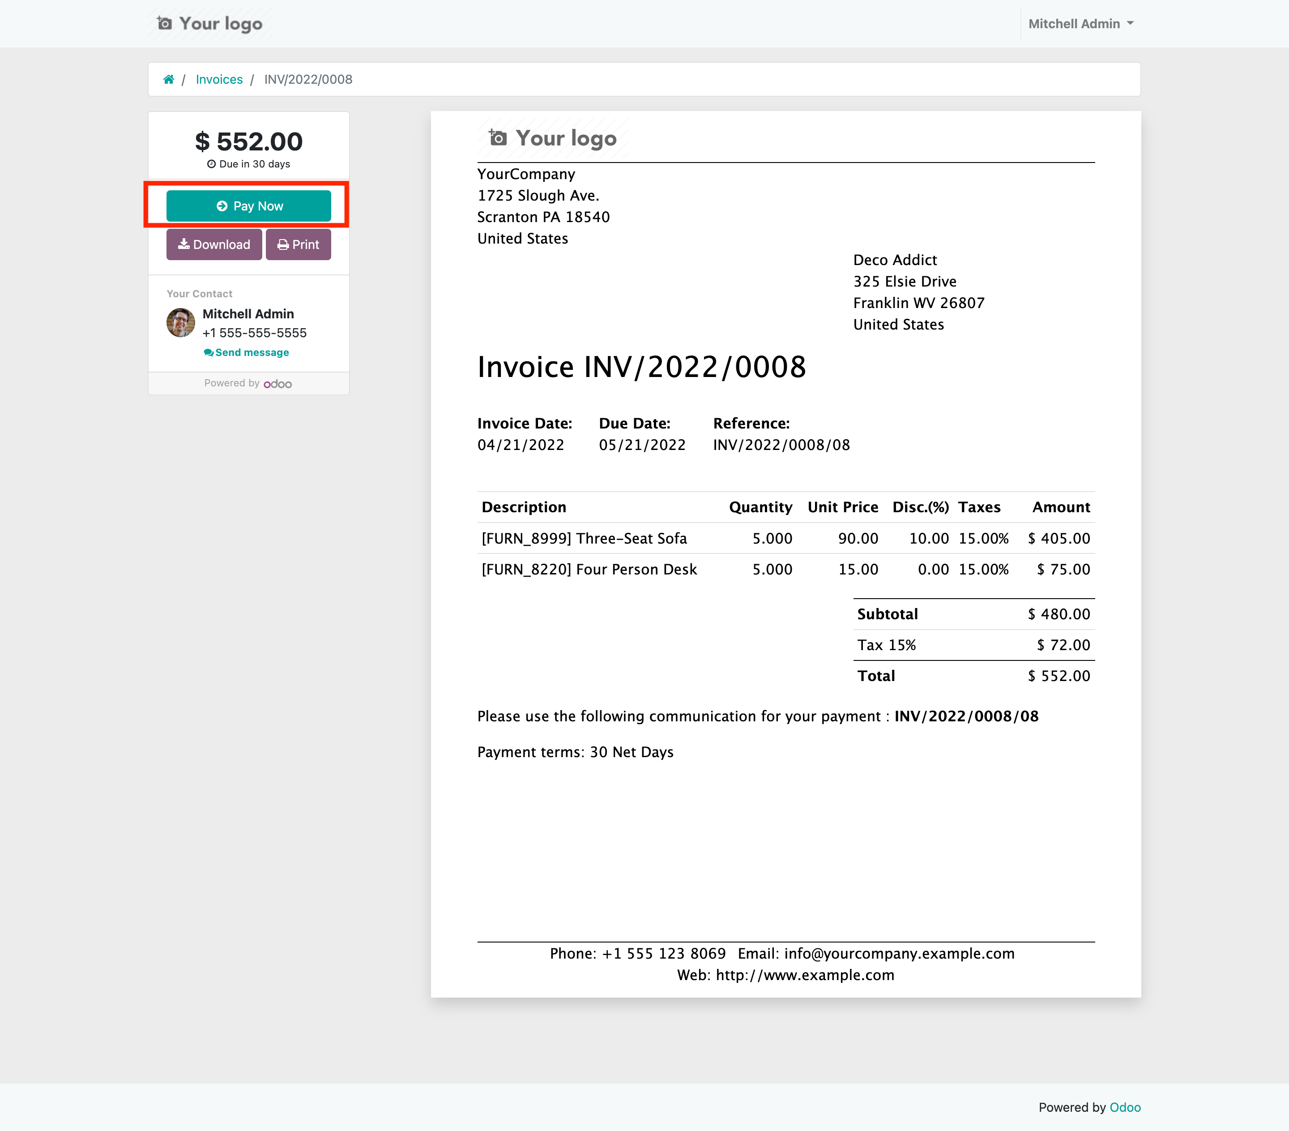Click the clock icon near Due in 30 days

tap(211, 164)
